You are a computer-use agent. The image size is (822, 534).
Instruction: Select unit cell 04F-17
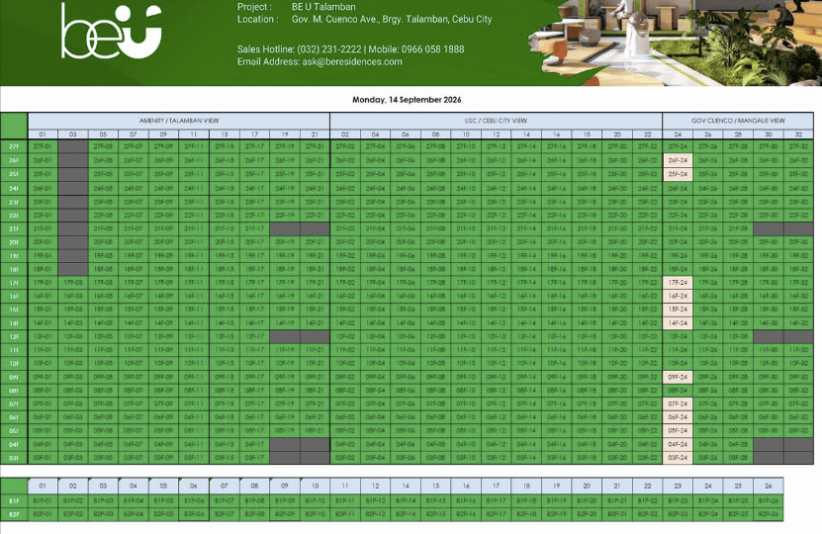(x=254, y=444)
